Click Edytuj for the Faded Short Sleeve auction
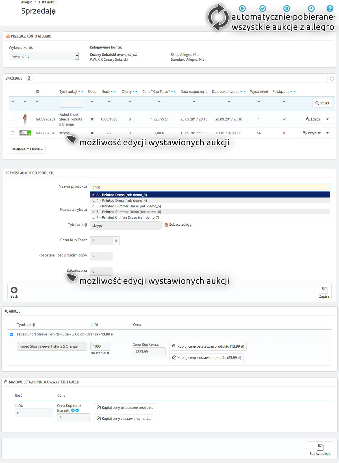Screen dimensions: 339x463 (x=313, y=119)
